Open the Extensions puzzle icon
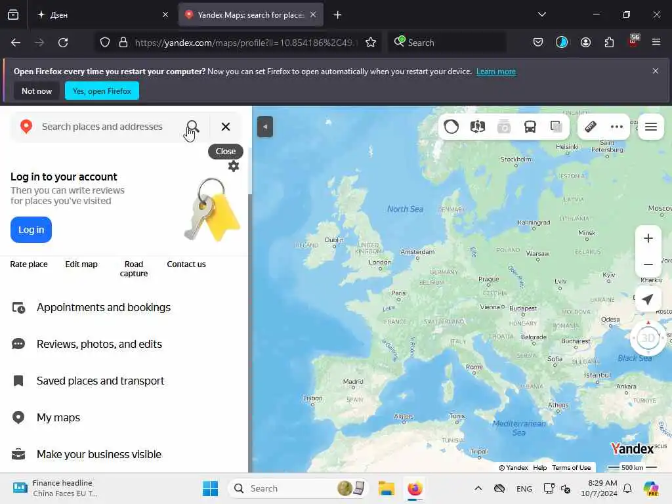Image resolution: width=672 pixels, height=504 pixels. [x=609, y=43]
